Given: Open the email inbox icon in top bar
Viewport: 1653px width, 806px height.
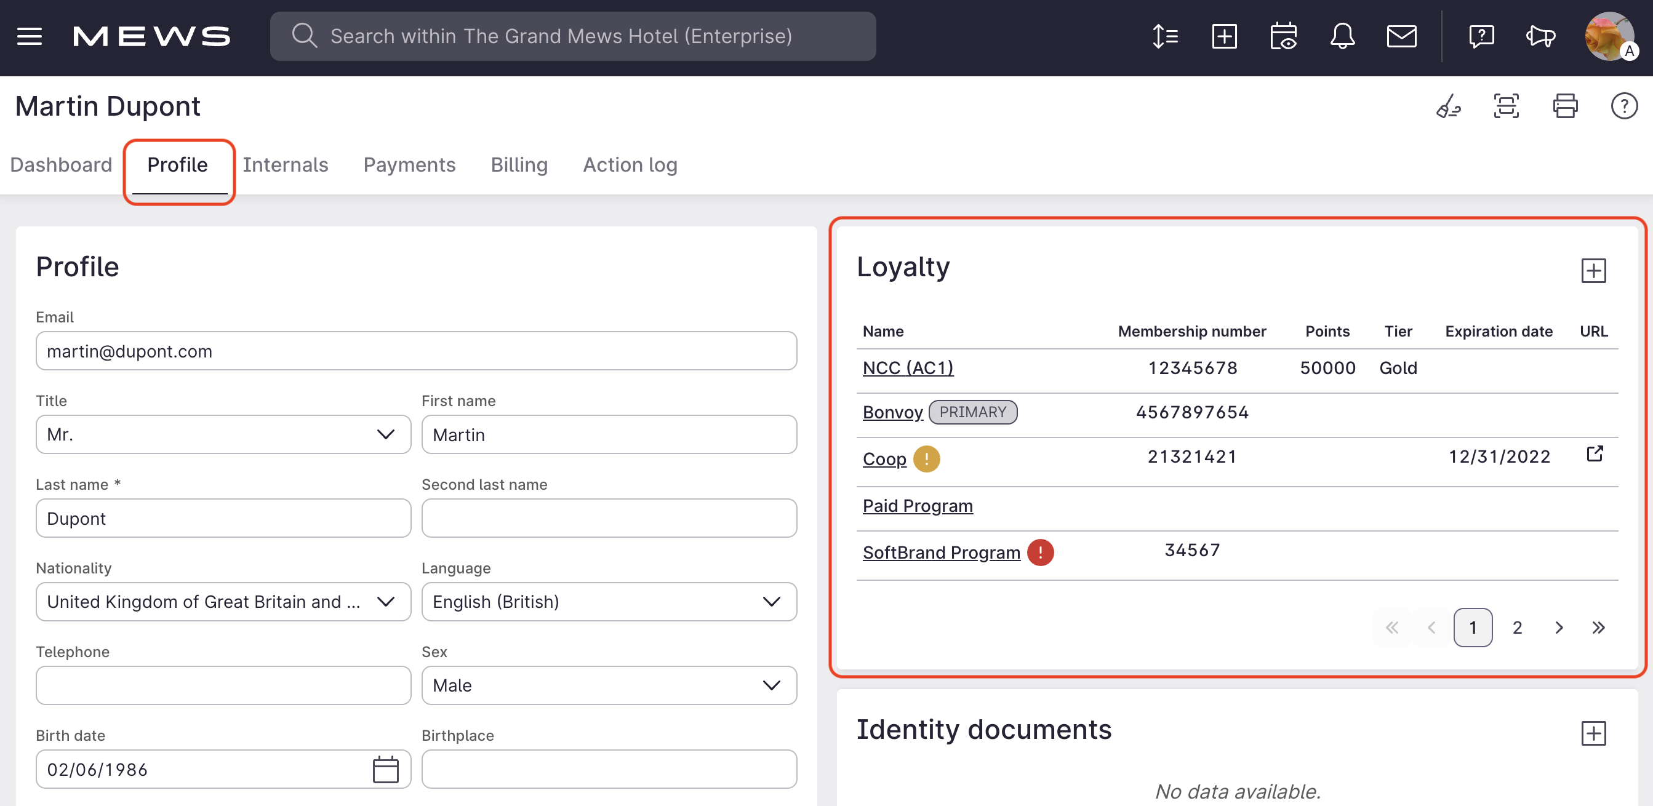Looking at the screenshot, I should click(x=1402, y=36).
